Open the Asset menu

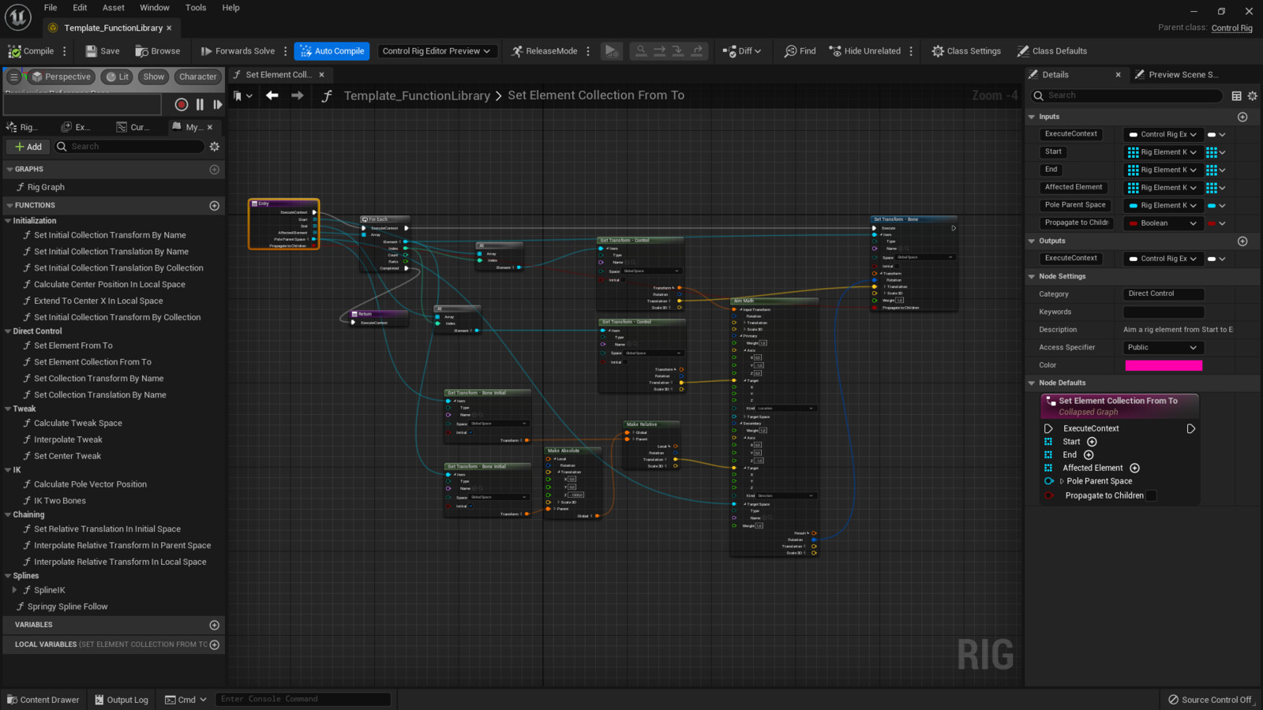pyautogui.click(x=114, y=8)
